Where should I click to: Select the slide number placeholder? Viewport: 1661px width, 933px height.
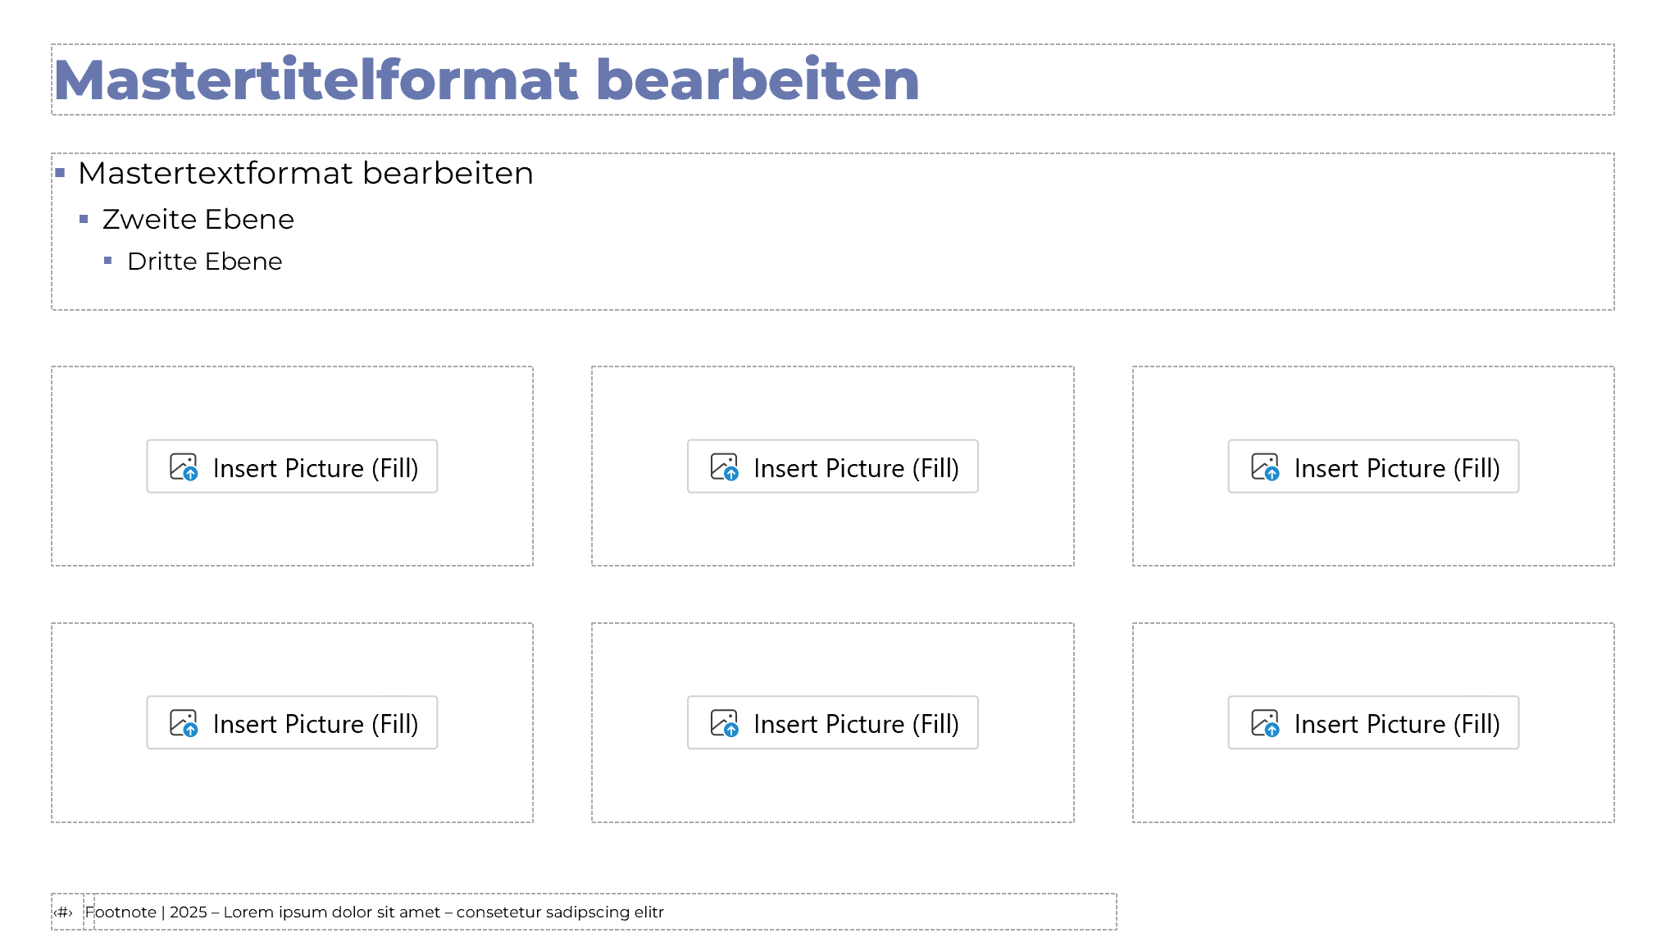click(x=64, y=912)
